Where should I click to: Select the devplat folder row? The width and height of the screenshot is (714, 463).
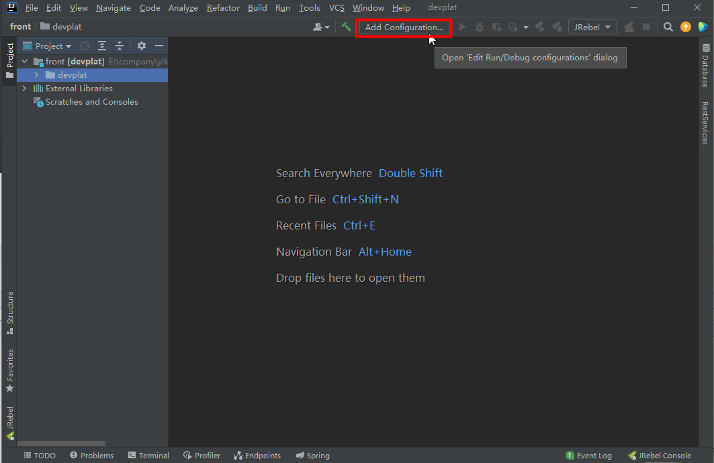pos(93,75)
